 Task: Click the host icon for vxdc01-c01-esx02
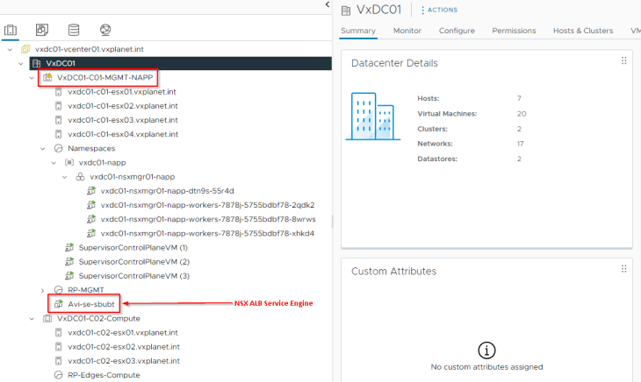coord(59,106)
